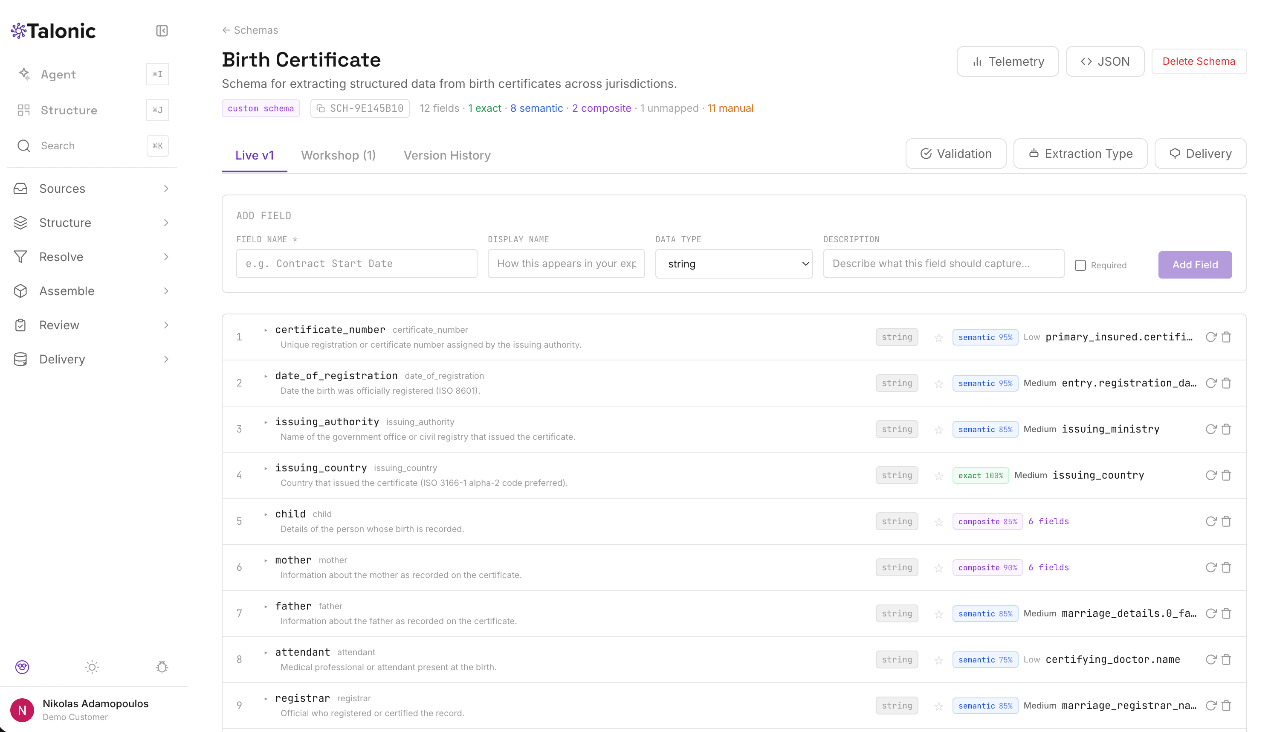Refresh mapping for date_of_registration row
1274x732 pixels.
tap(1211, 383)
